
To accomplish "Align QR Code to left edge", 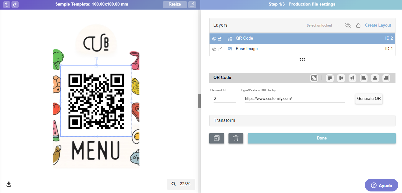I will (x=364, y=78).
